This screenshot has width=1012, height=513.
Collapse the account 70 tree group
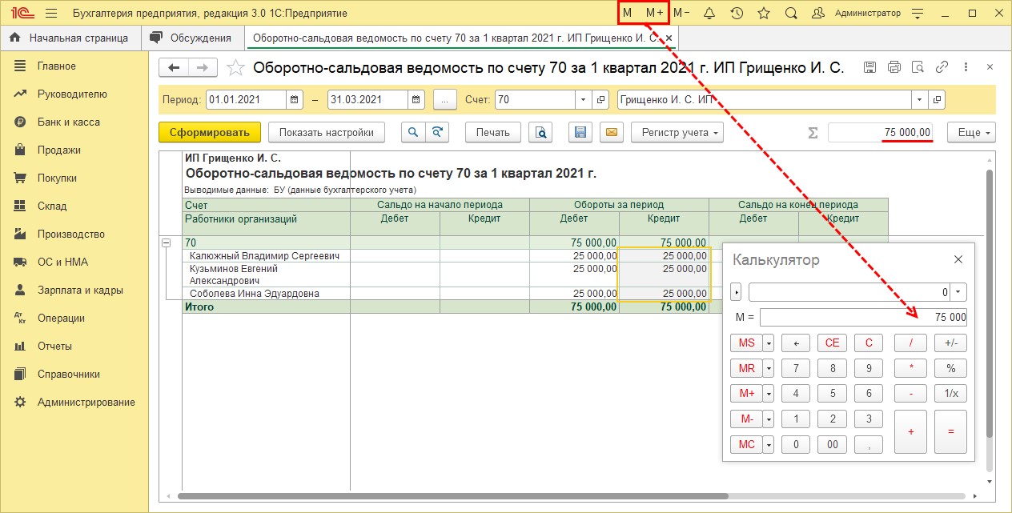click(167, 242)
